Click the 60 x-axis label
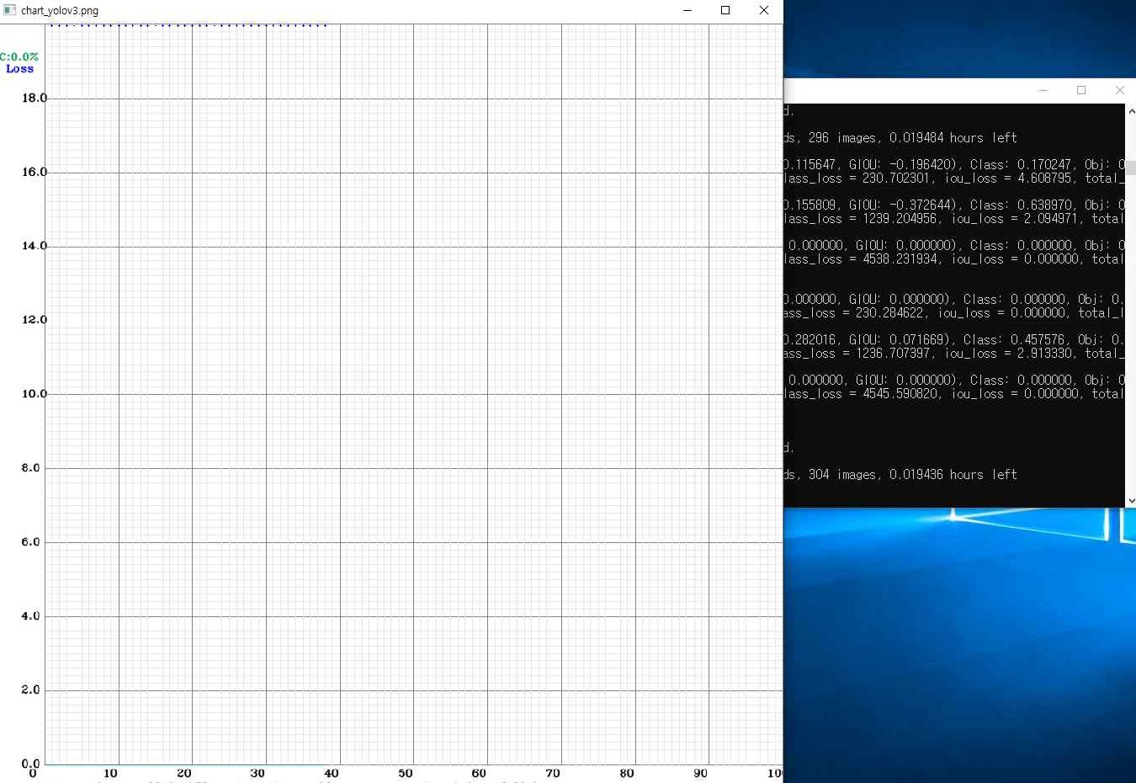The image size is (1136, 783). [x=479, y=773]
